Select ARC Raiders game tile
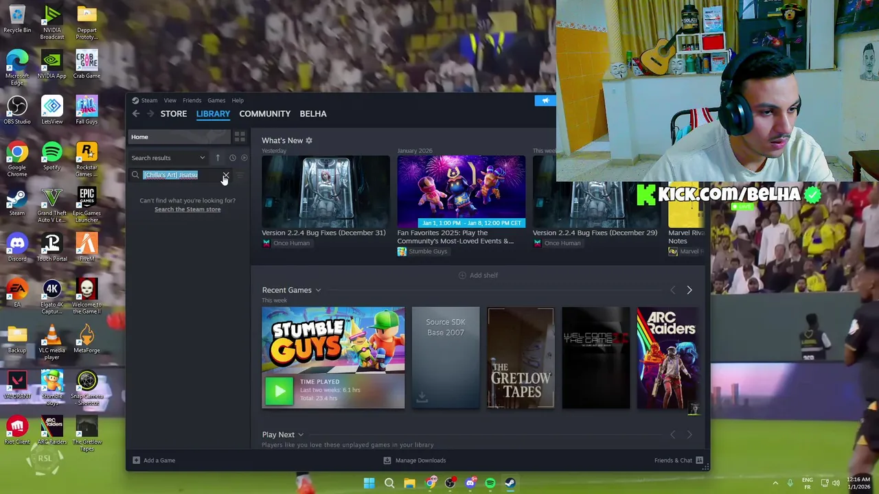 coord(670,357)
